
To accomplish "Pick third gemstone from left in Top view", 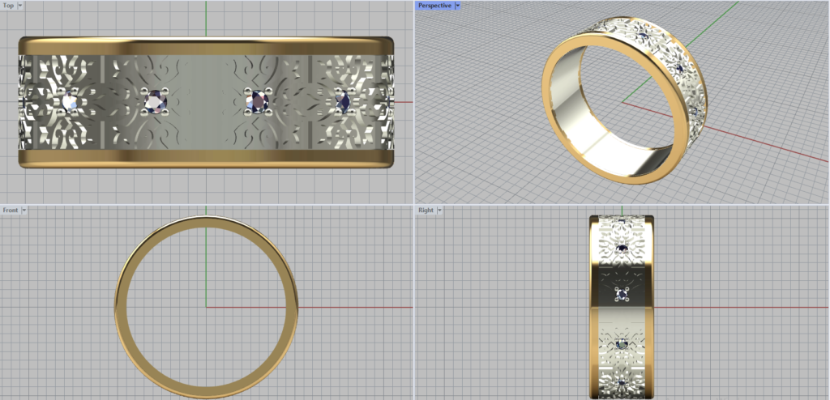I will pos(259,101).
